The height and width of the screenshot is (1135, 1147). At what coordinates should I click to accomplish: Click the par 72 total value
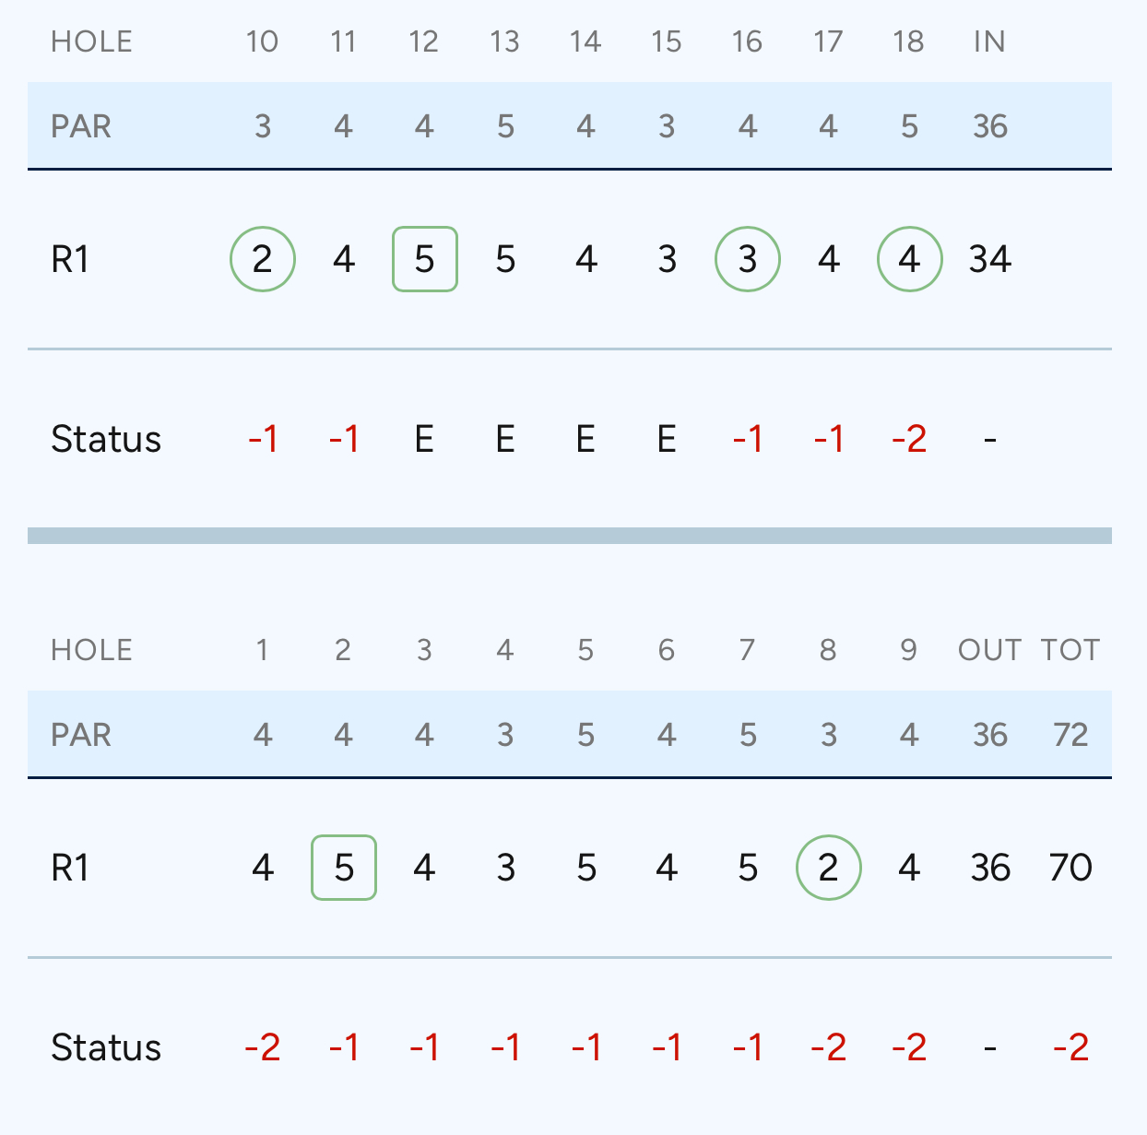tap(1070, 735)
